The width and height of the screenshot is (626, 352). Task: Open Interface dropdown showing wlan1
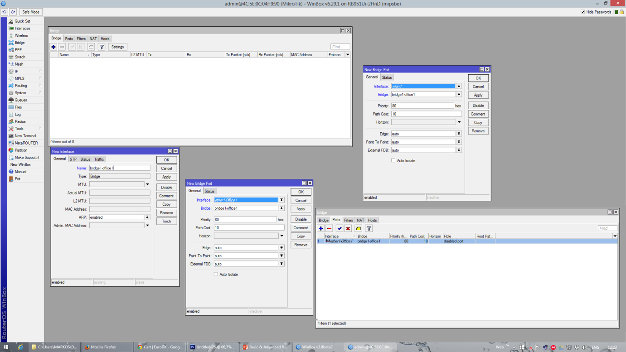click(459, 86)
